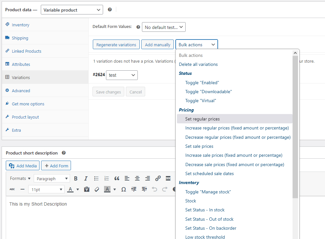Insert special character with the Omega icon
325x239 pixels.
pos(123,190)
